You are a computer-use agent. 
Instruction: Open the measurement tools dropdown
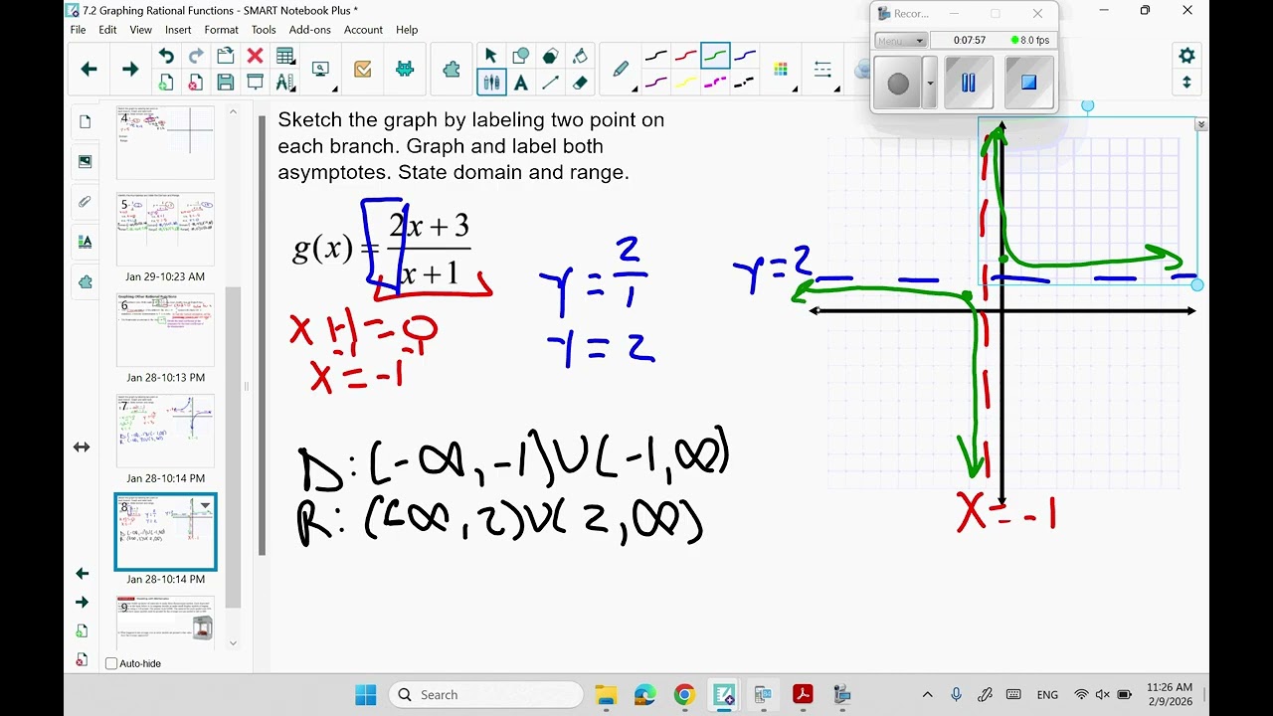tap(285, 83)
